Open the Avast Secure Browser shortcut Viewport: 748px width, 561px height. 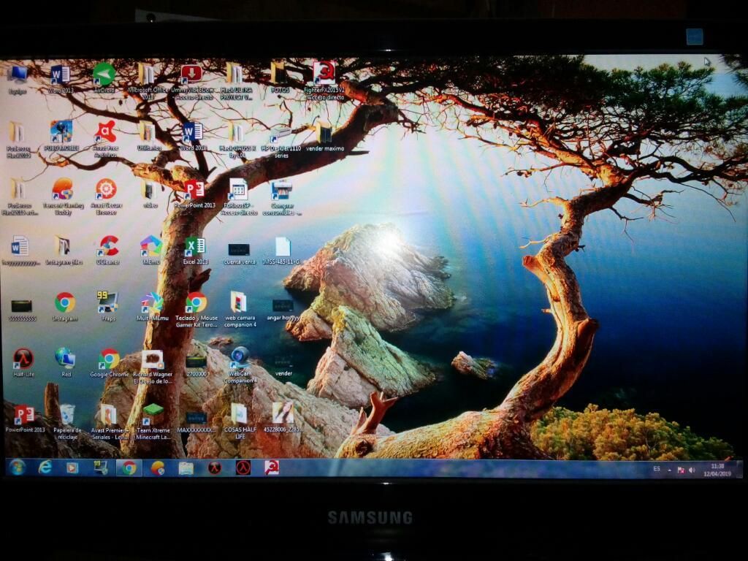106,196
